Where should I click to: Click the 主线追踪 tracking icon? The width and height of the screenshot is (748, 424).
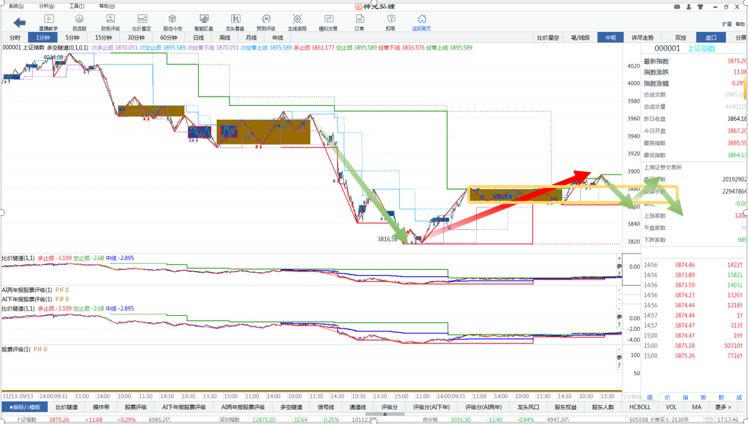(297, 22)
